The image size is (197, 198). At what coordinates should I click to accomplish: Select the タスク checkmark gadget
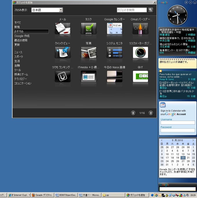click(x=89, y=28)
